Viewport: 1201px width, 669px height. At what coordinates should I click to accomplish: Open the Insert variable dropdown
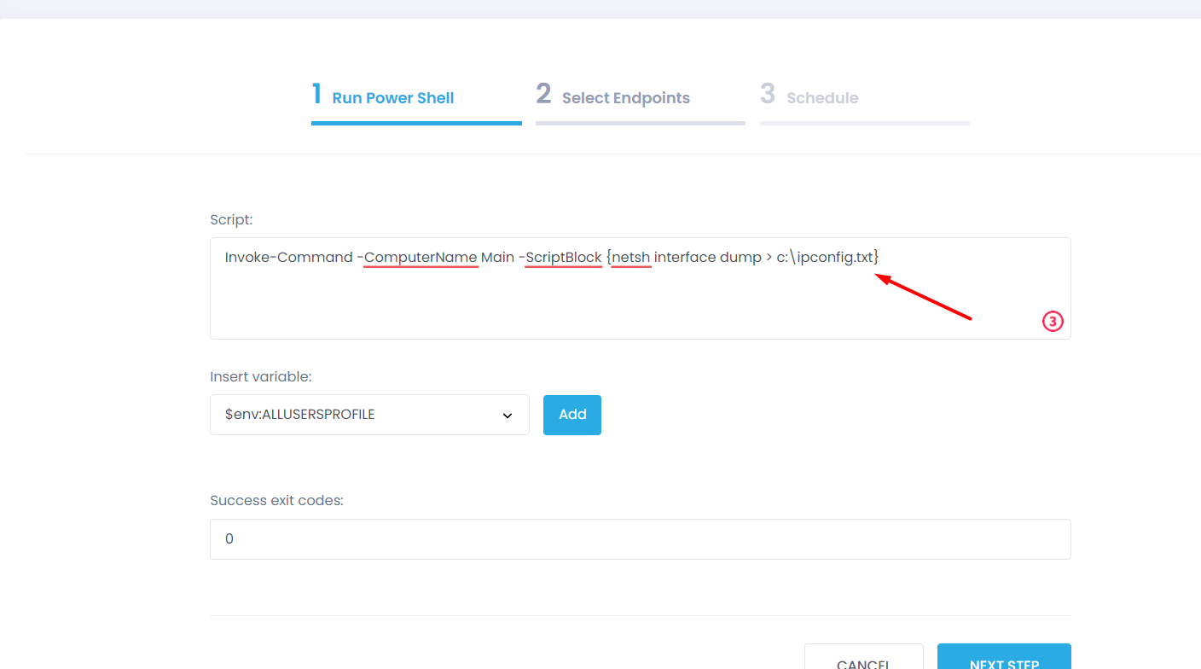pyautogui.click(x=369, y=415)
